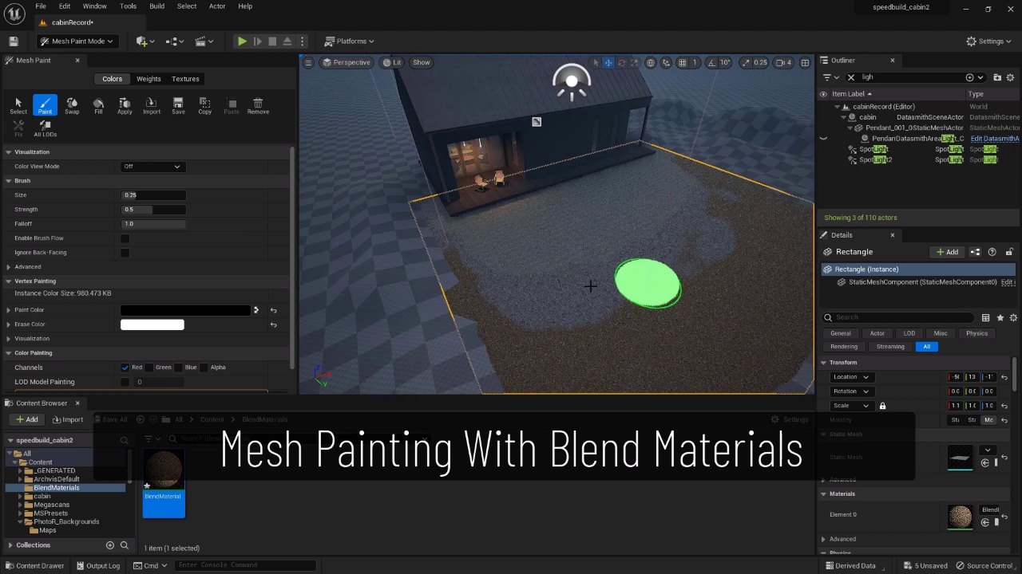Viewport: 1022px width, 574px height.
Task: Expand the Advanced brush options
Action: 8,267
